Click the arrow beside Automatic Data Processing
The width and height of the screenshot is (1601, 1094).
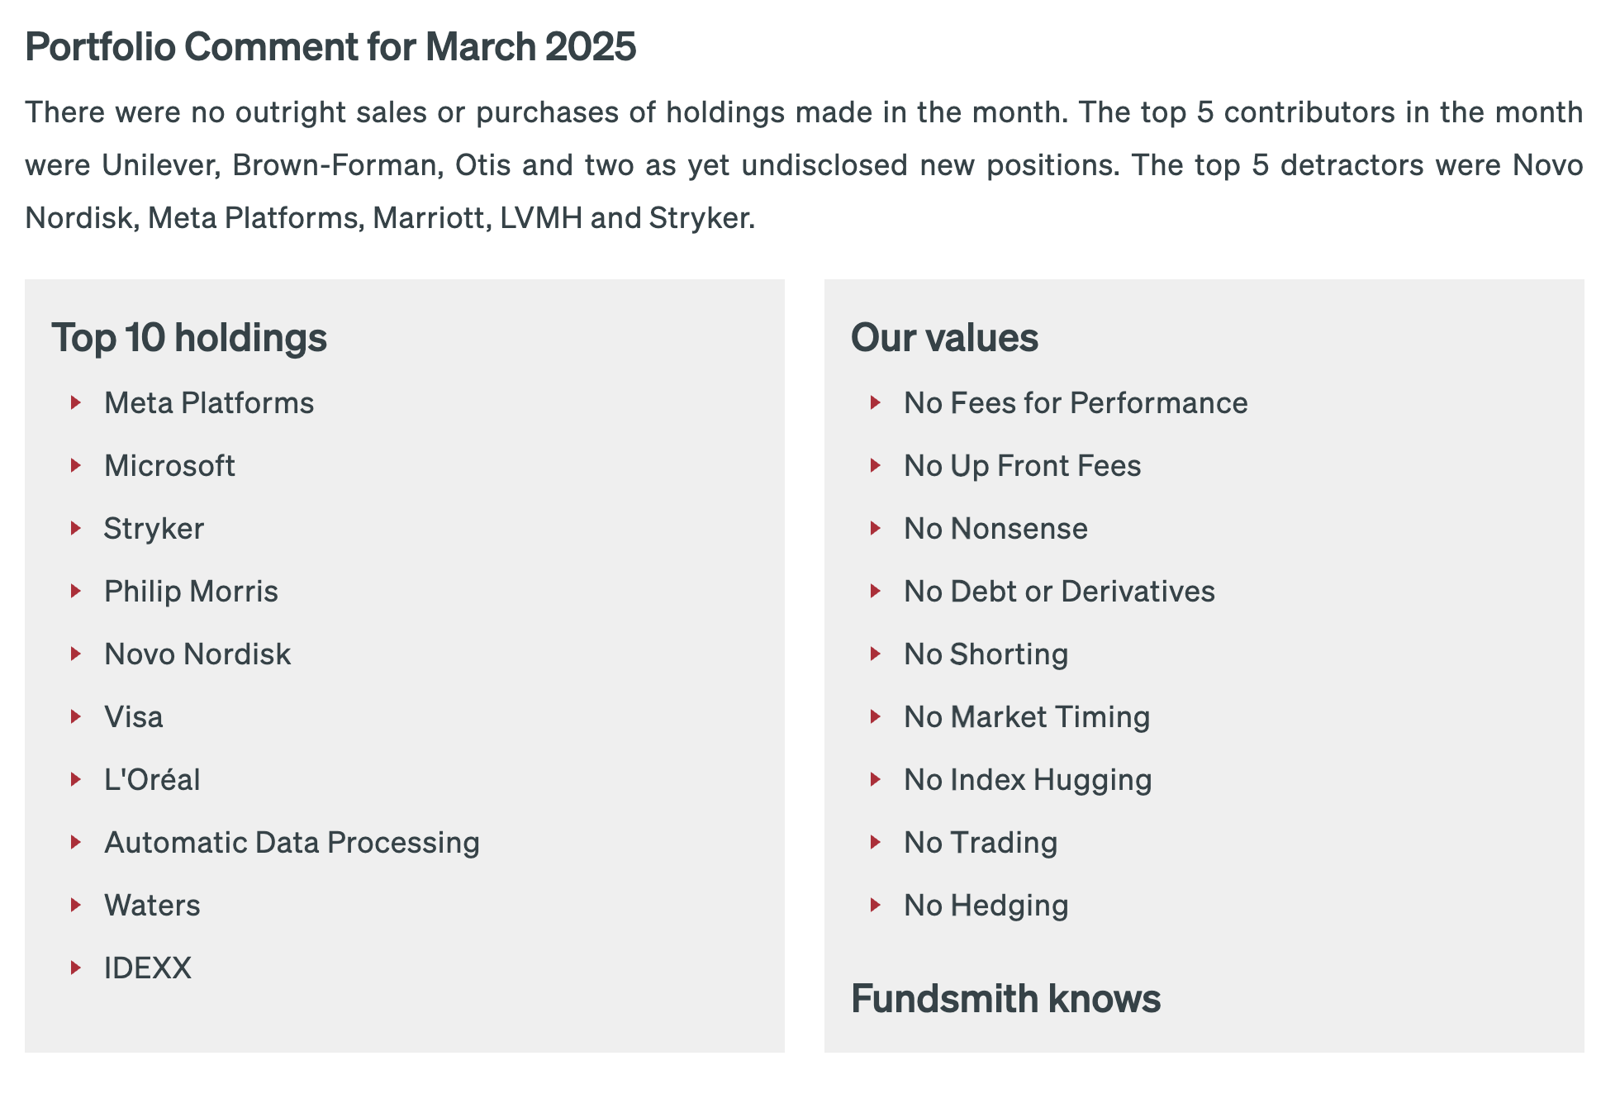click(x=76, y=843)
